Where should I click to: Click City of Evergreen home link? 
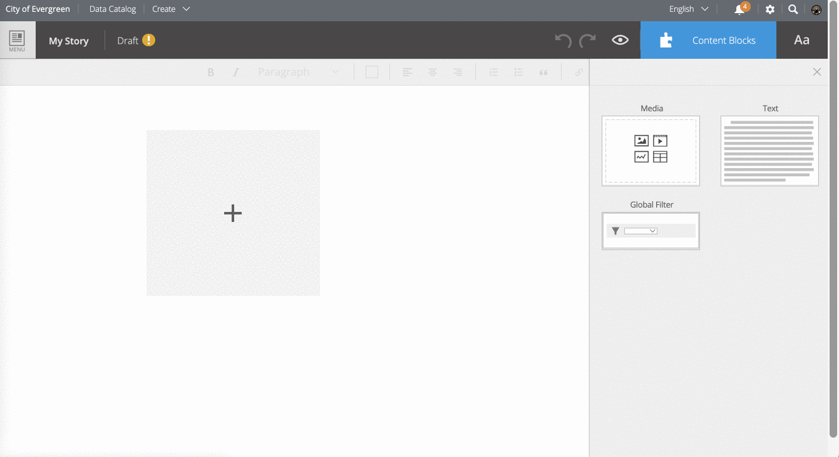pos(38,9)
